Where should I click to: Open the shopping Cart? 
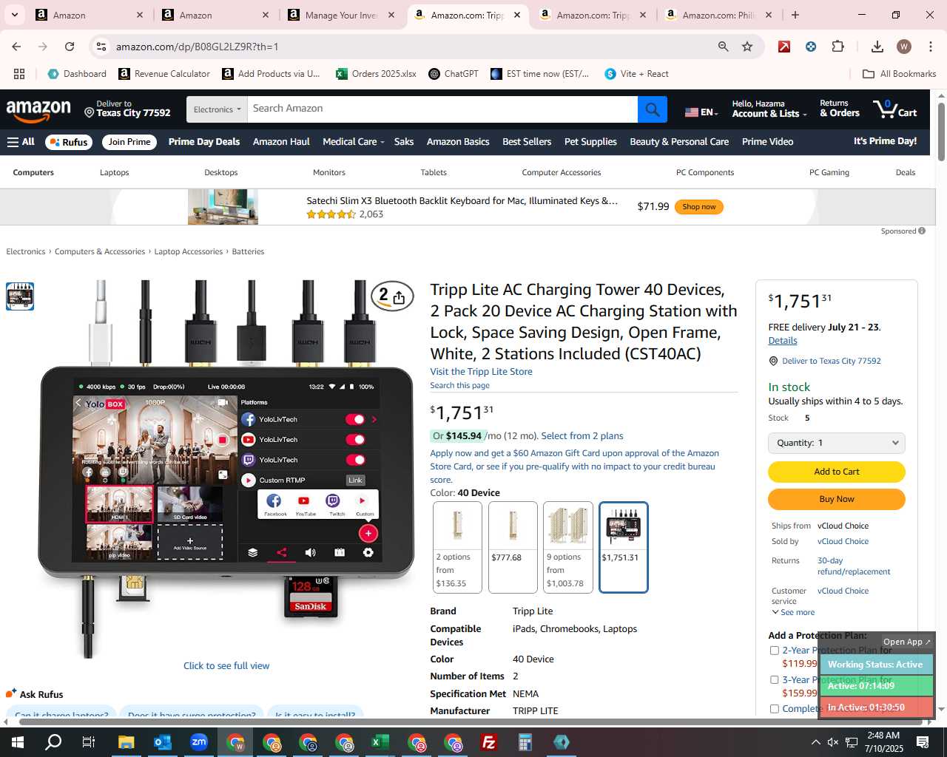tap(895, 109)
